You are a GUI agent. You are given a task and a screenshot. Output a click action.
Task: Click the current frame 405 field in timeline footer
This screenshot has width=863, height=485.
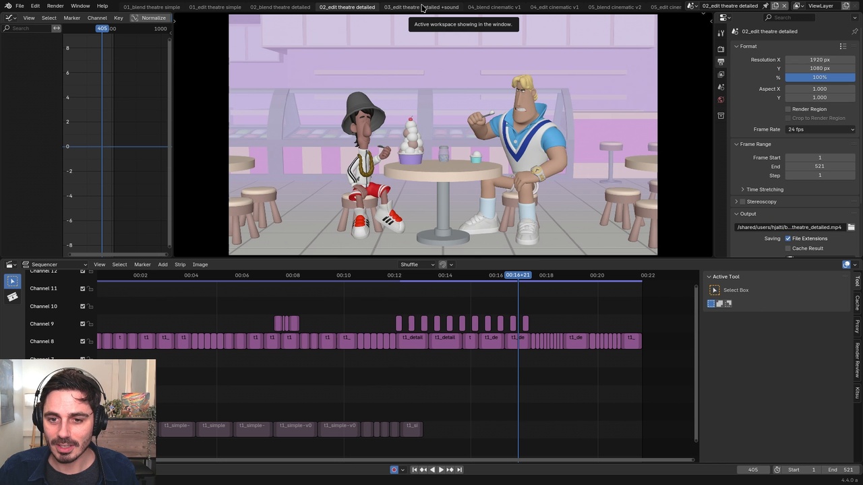(753, 470)
